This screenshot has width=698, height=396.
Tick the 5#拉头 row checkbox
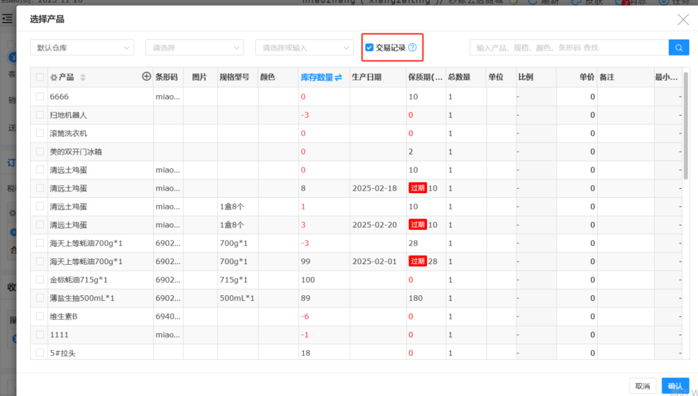click(x=40, y=353)
